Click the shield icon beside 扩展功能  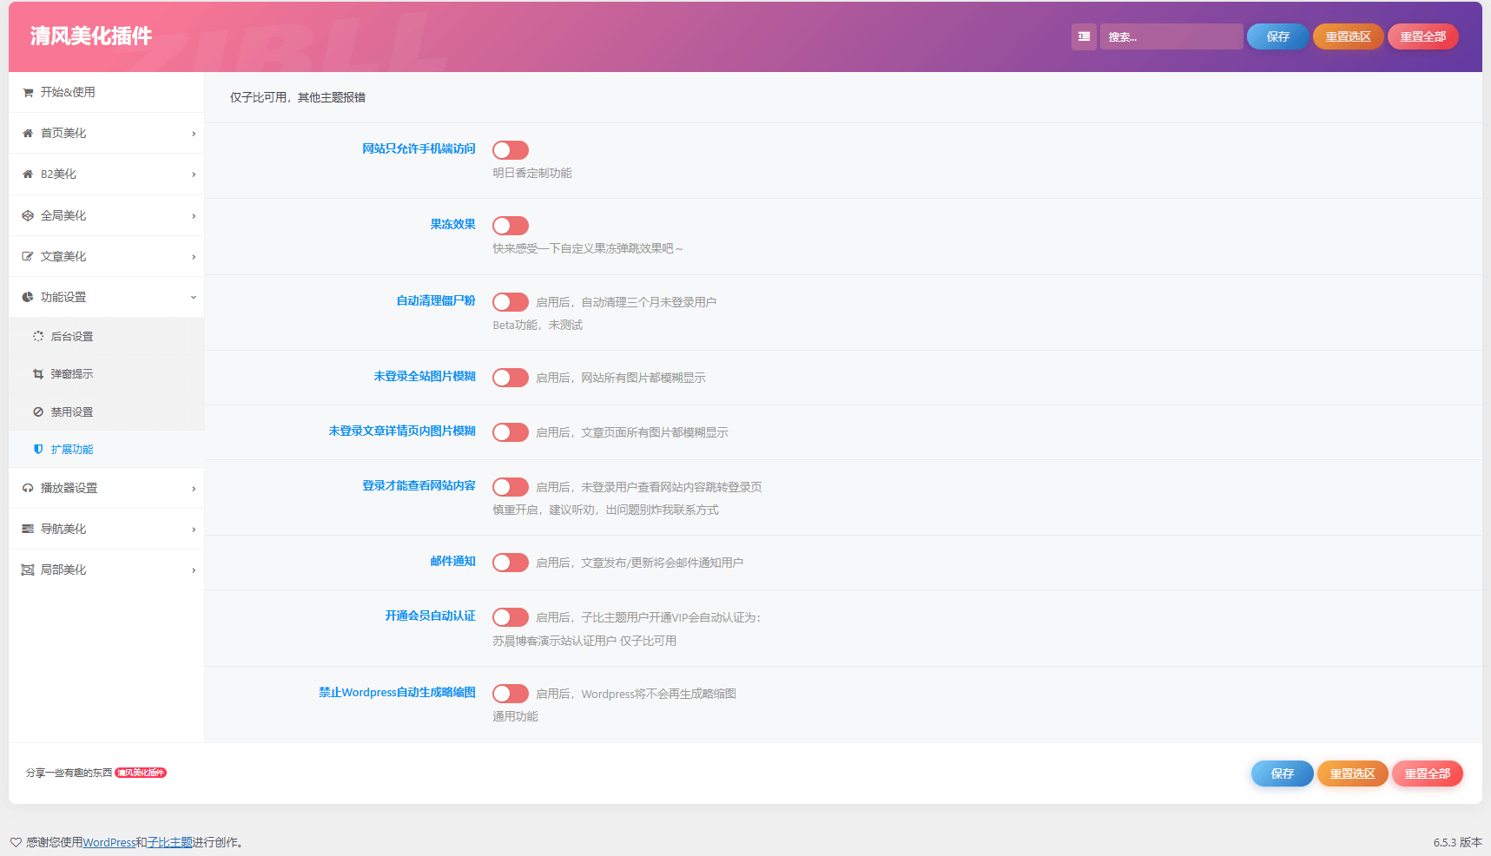tap(38, 450)
